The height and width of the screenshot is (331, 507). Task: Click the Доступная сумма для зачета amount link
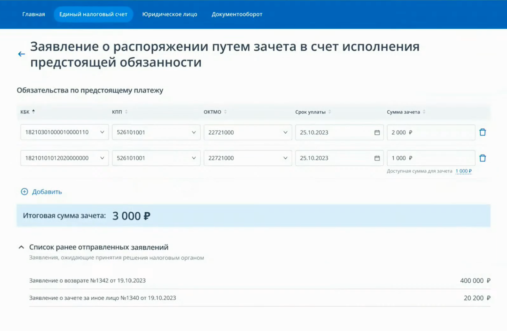tap(463, 171)
